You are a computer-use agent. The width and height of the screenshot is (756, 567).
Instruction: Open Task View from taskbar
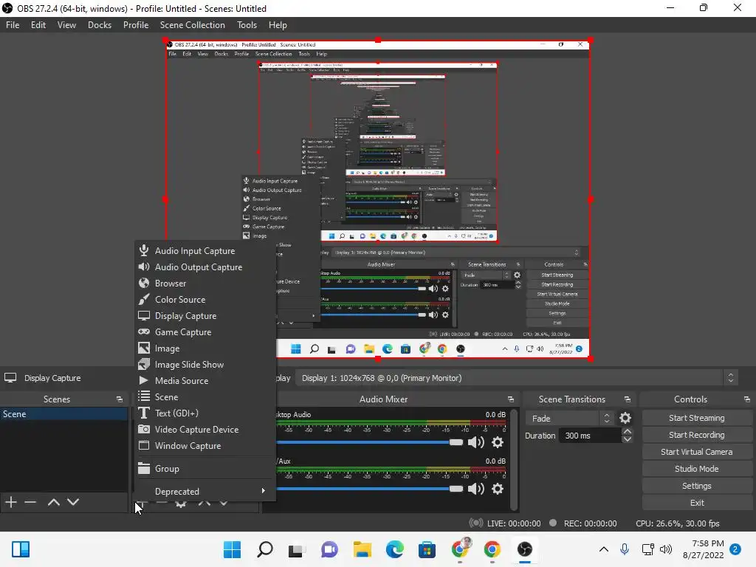(296, 549)
